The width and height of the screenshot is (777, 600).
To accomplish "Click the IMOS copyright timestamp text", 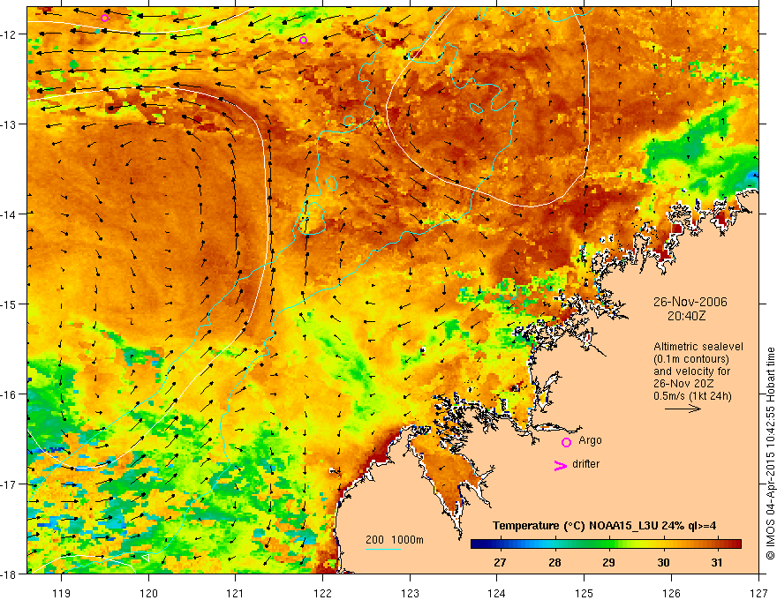I will pyautogui.click(x=770, y=454).
